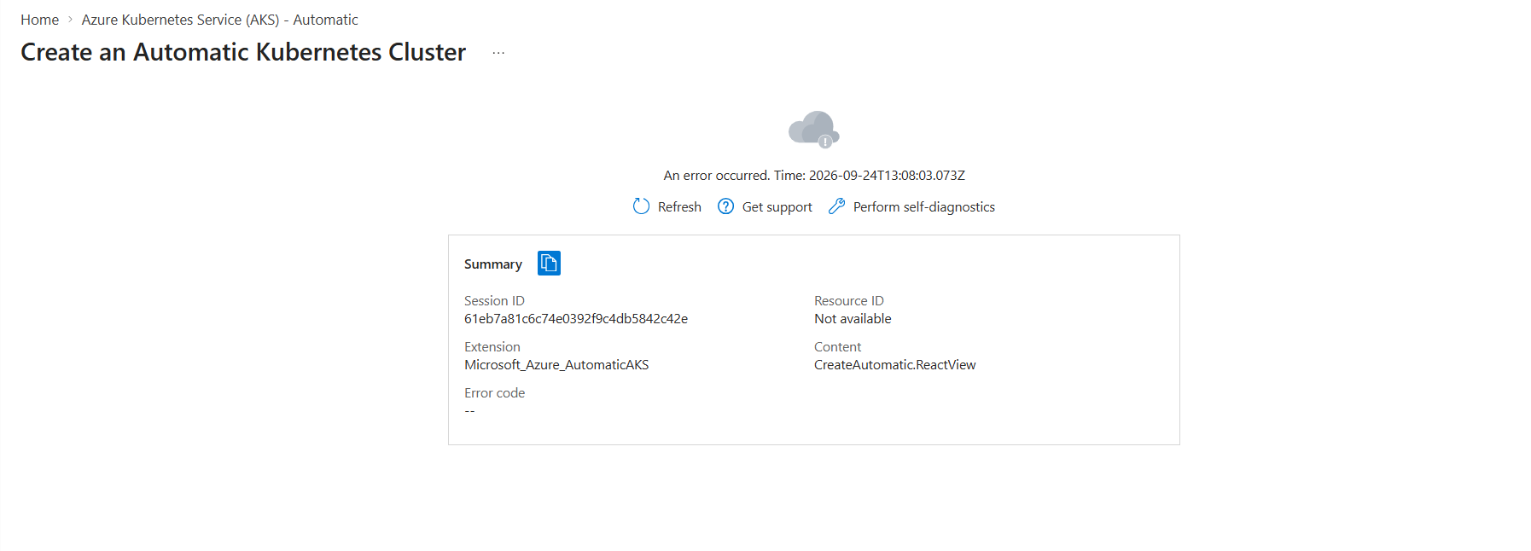Click the error occurred timestamp message

814,176
